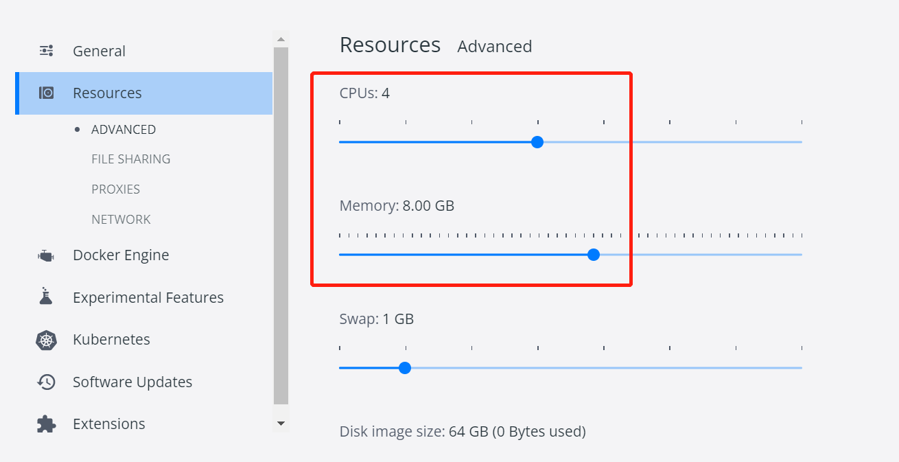Open the Docker Engine settings

(x=121, y=255)
